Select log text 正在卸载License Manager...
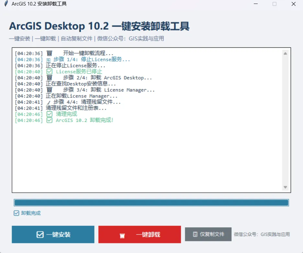303x253 pixels. (x=82, y=96)
